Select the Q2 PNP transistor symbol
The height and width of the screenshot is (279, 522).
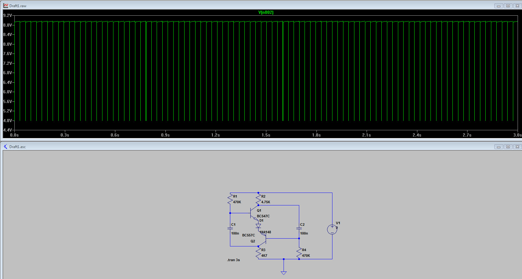point(263,239)
